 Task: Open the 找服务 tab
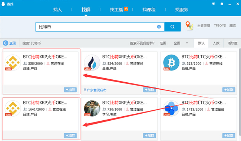pyautogui.click(x=182, y=10)
